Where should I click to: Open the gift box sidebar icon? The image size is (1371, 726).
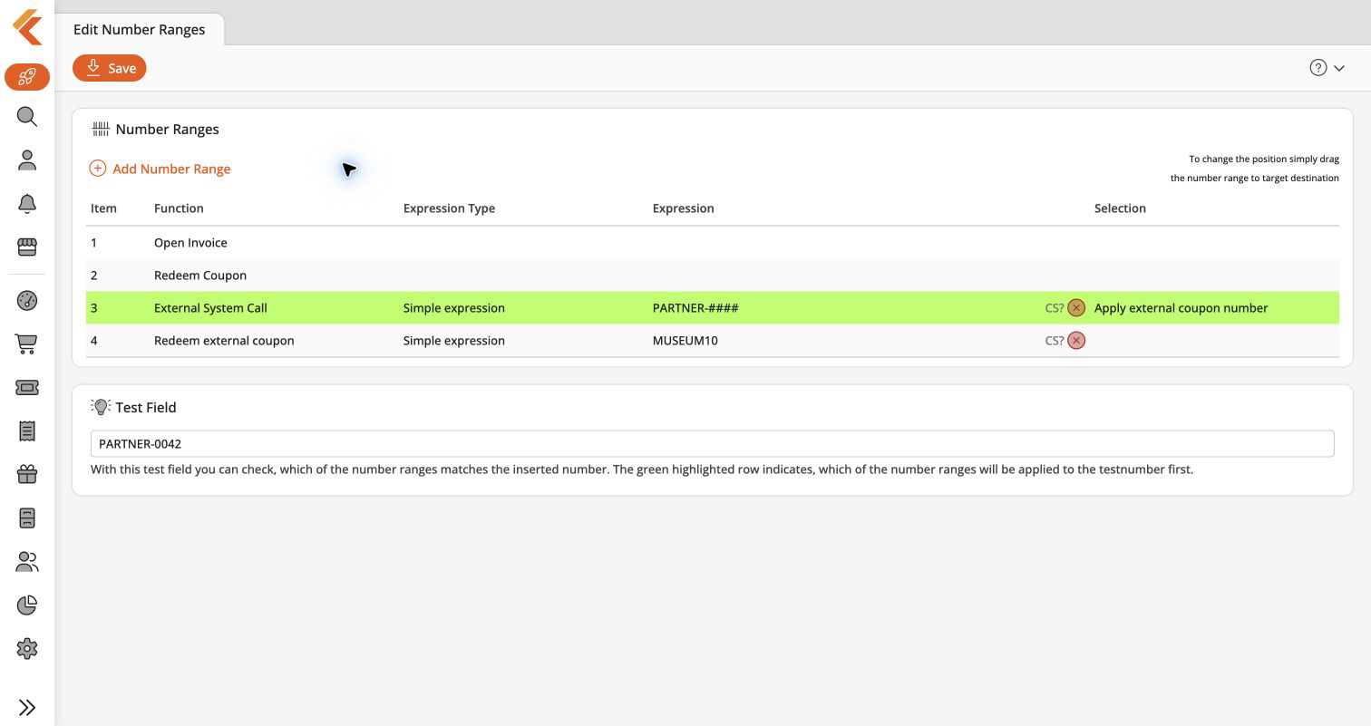[x=27, y=474]
